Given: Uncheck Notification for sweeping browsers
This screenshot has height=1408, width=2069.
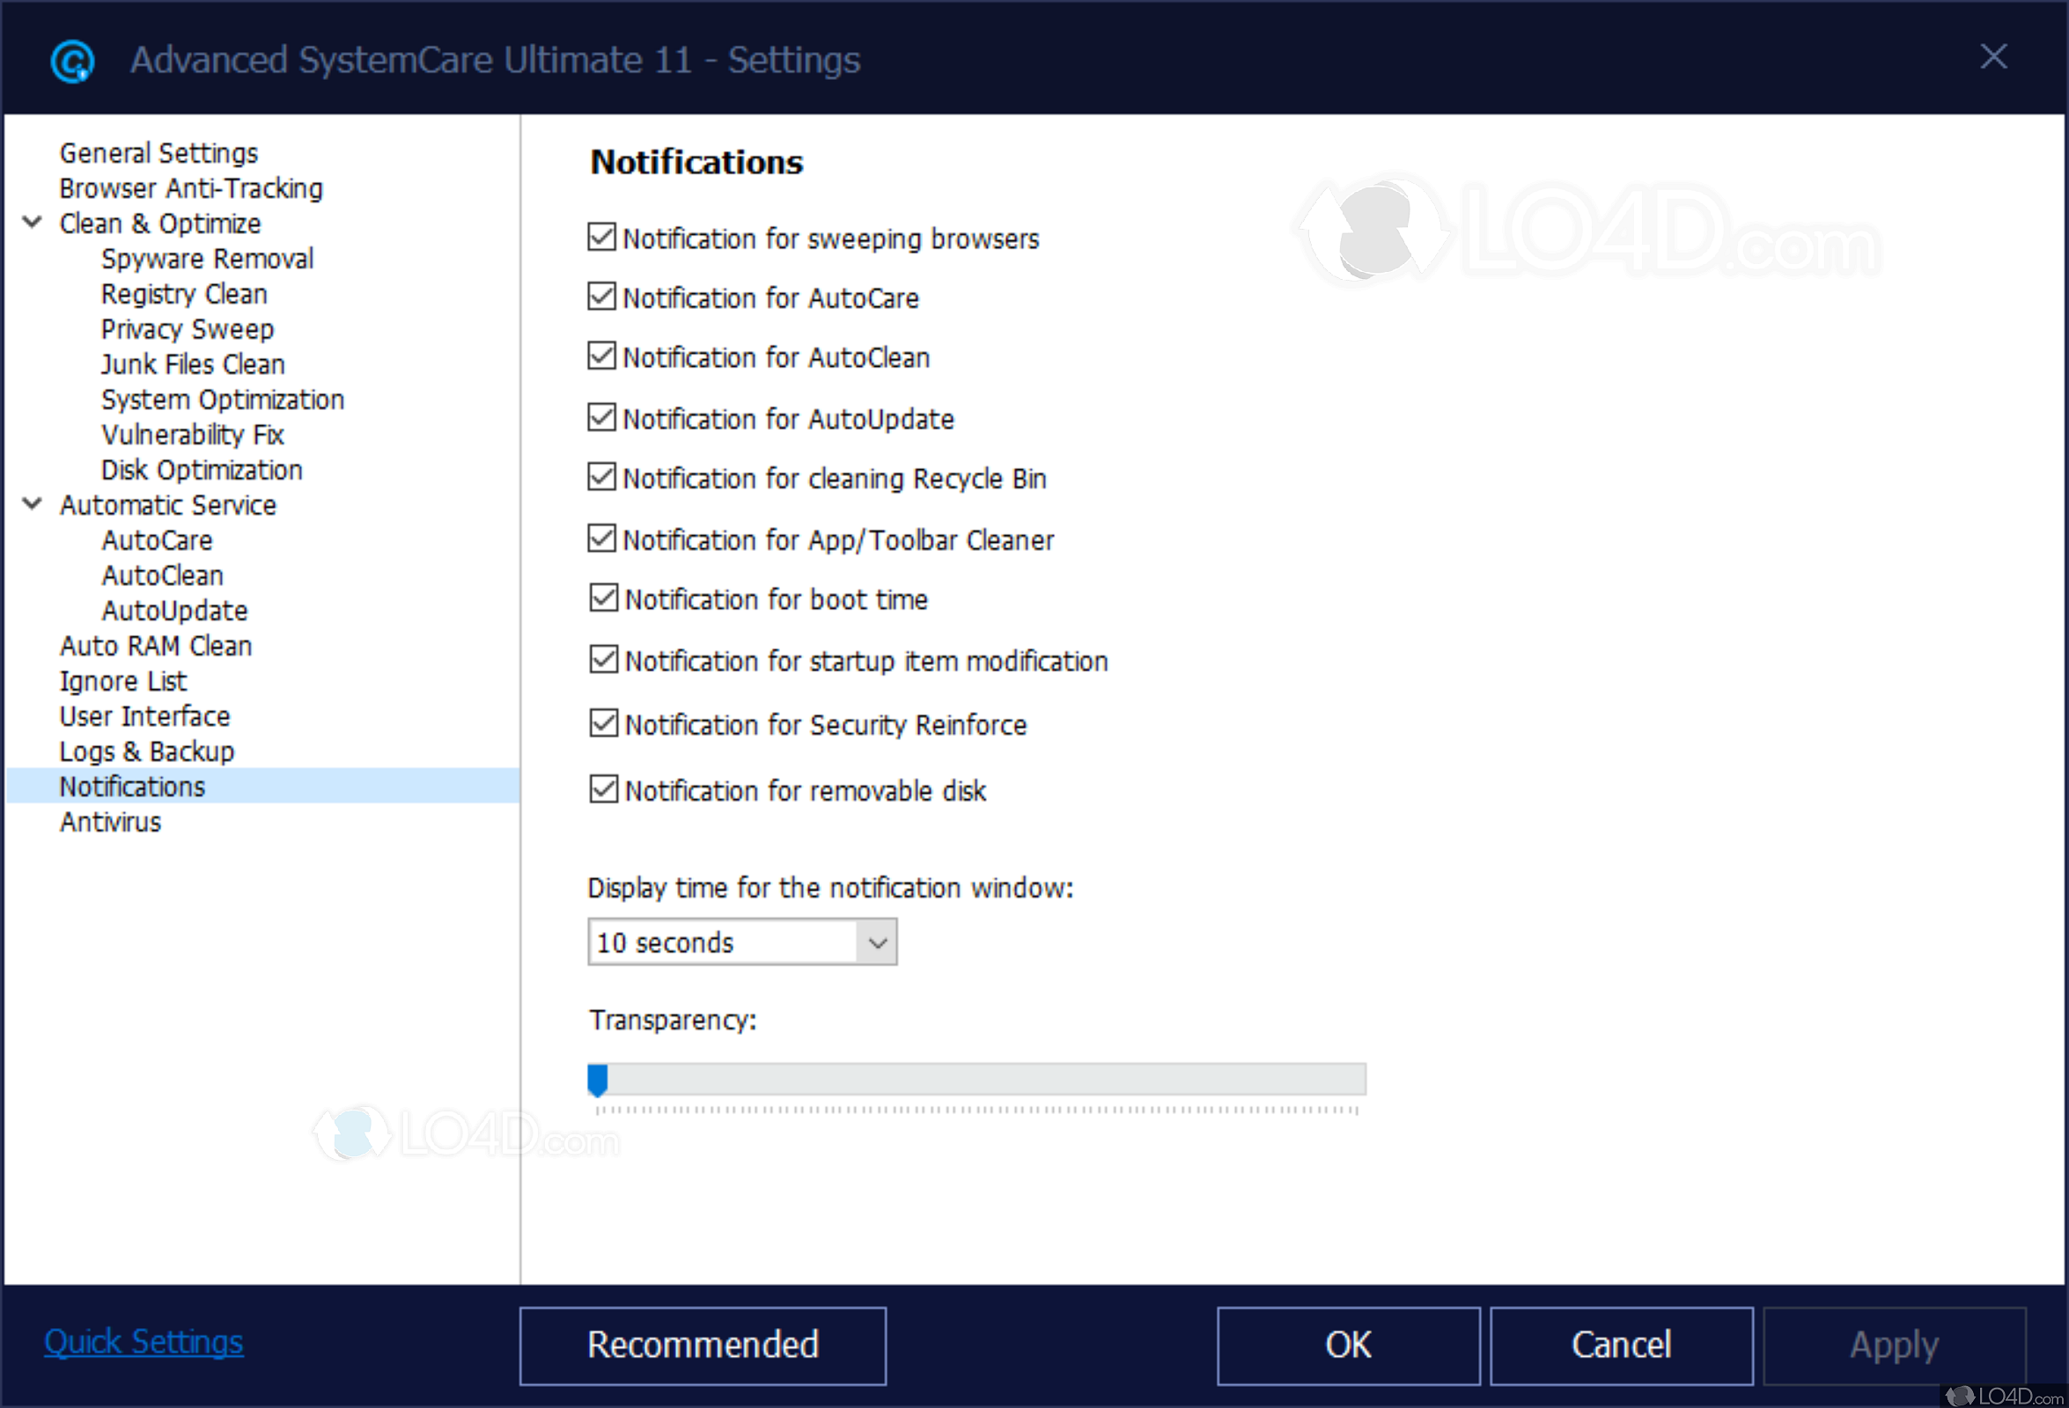Looking at the screenshot, I should (602, 238).
